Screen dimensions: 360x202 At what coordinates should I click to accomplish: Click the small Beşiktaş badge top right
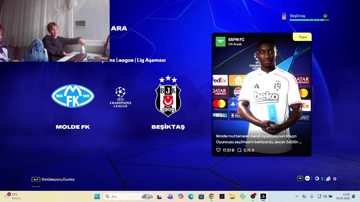coord(284,17)
